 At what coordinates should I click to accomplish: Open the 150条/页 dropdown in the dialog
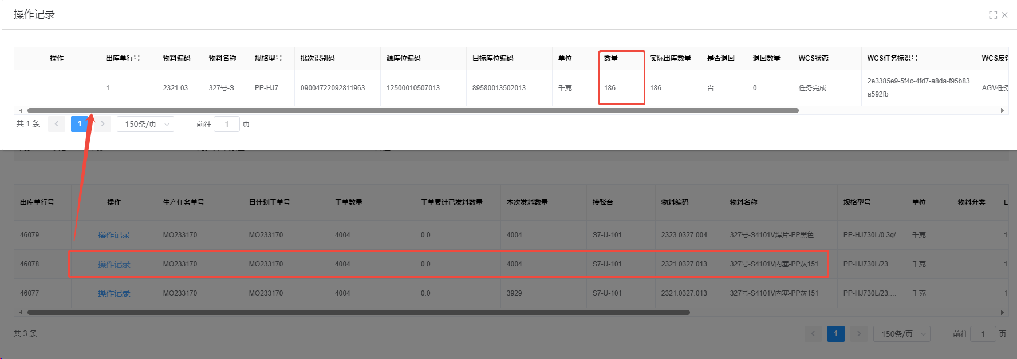tap(145, 124)
